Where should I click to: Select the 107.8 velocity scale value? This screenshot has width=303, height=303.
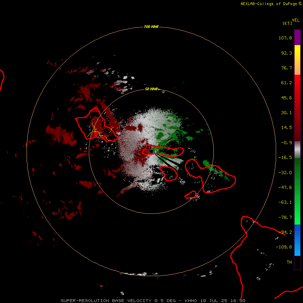(x=285, y=38)
